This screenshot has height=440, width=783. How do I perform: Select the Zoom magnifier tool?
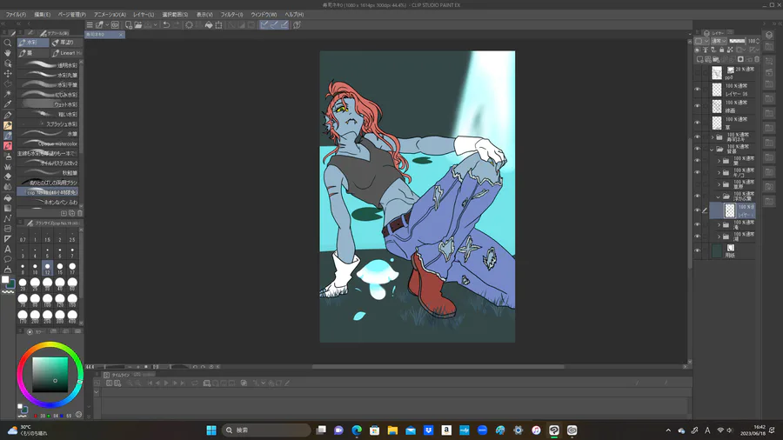[8, 43]
